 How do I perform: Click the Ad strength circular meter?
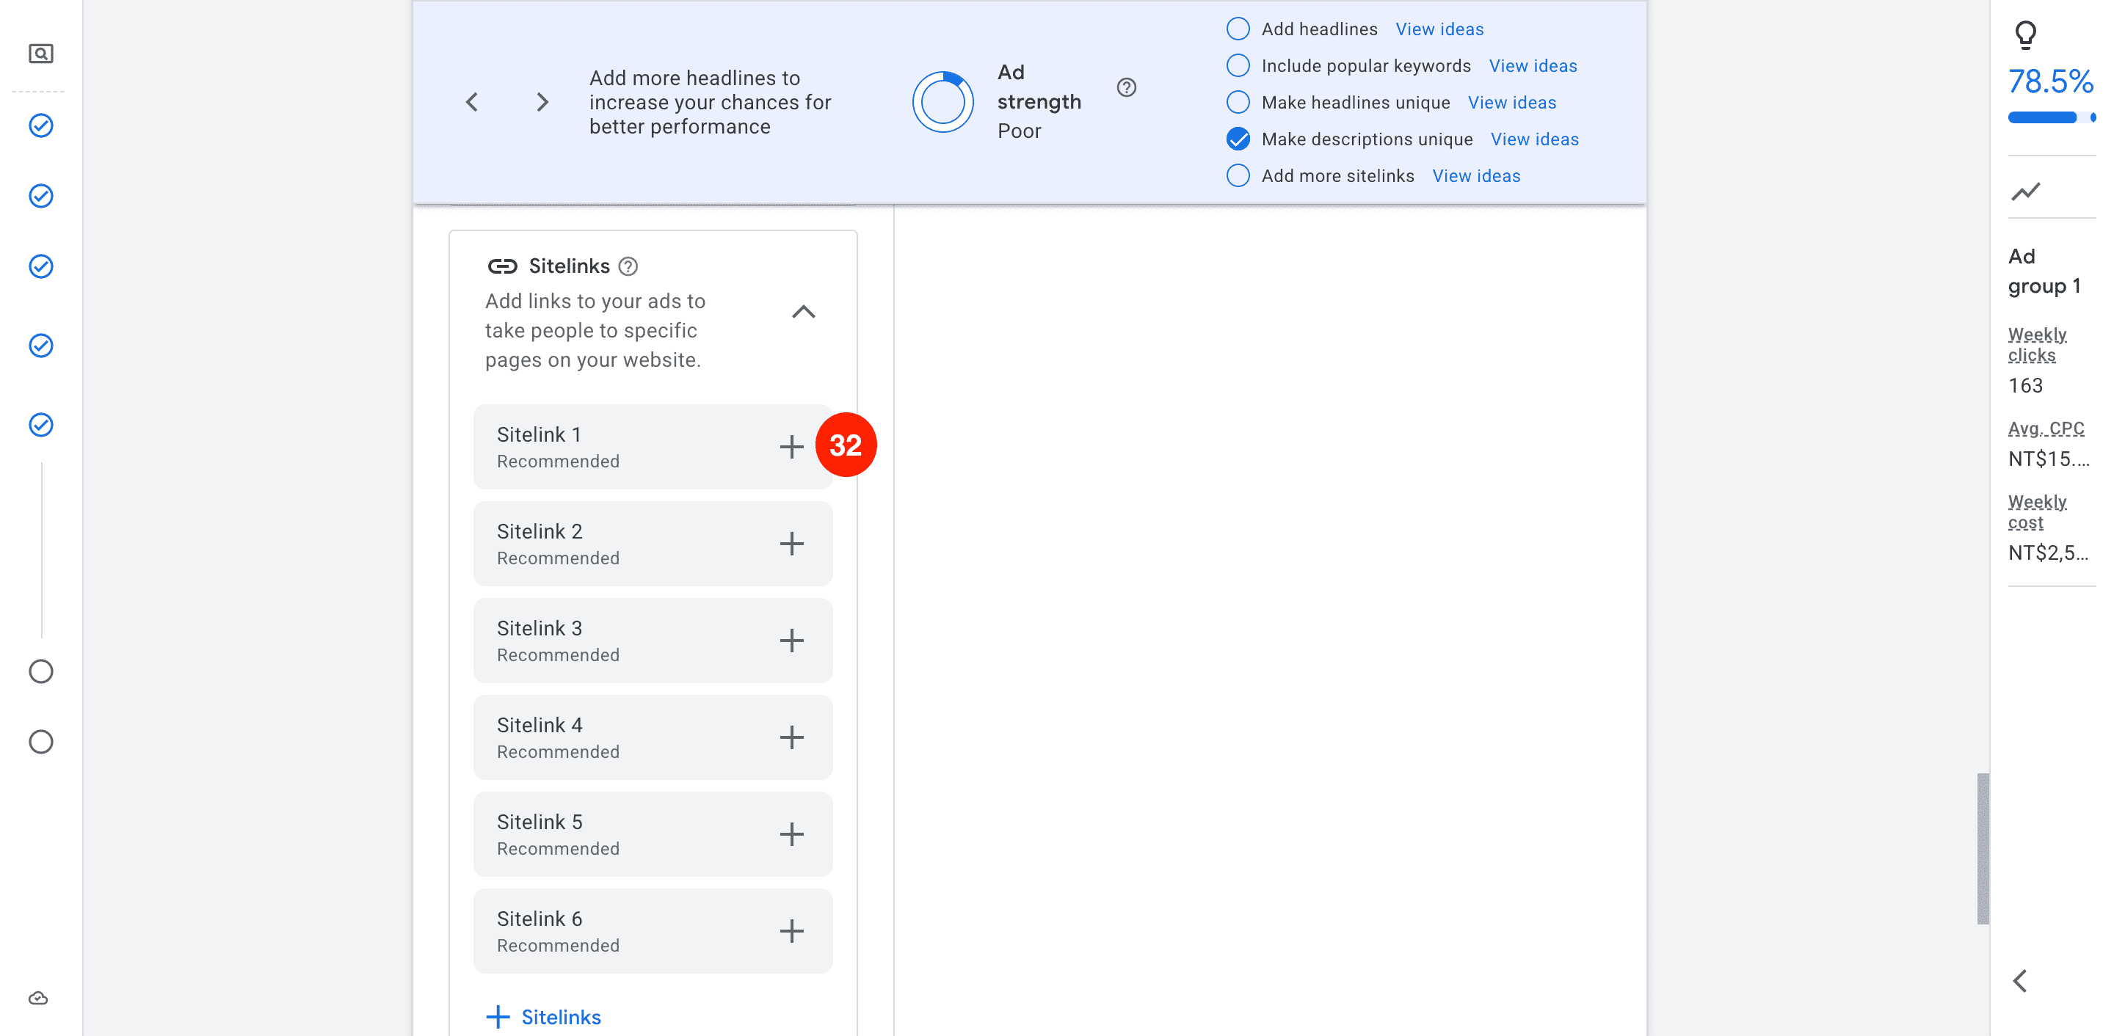point(943,103)
